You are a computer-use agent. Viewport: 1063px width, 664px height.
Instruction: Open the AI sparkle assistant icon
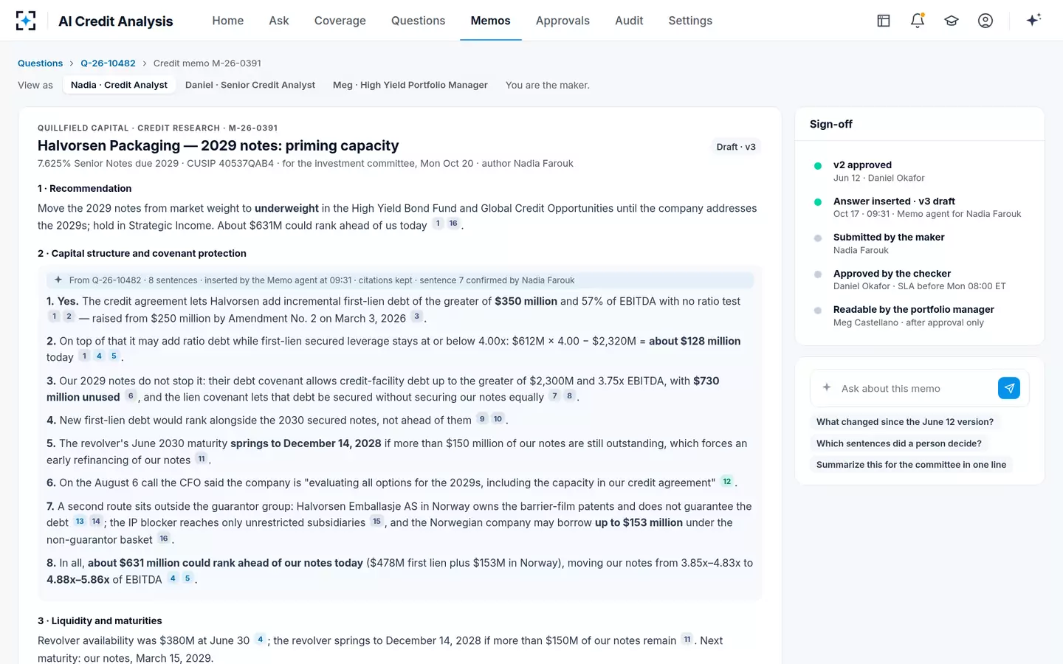pos(1033,20)
